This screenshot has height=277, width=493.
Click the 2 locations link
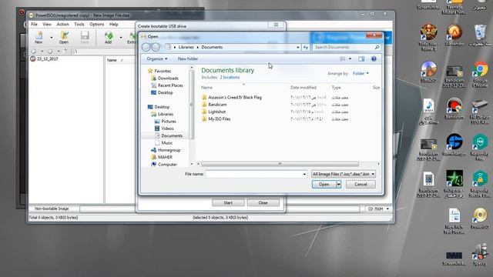click(x=230, y=77)
